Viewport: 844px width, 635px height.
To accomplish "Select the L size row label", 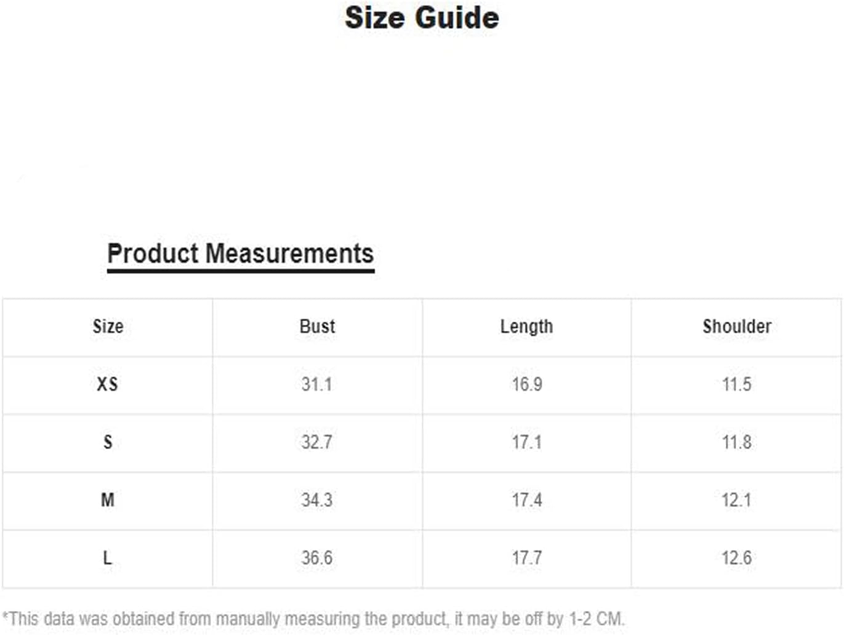I will coord(107,558).
